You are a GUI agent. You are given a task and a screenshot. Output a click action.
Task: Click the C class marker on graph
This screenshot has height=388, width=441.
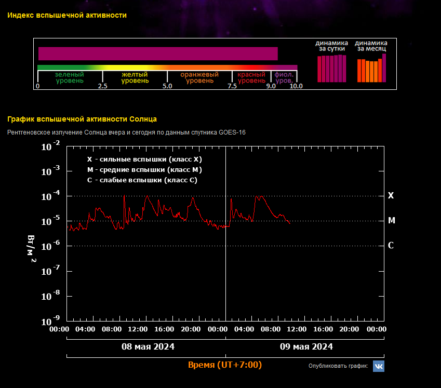391,246
